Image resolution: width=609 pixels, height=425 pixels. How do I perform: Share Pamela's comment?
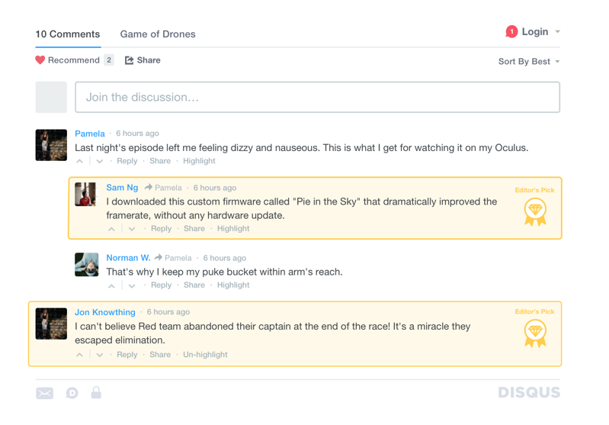(160, 161)
